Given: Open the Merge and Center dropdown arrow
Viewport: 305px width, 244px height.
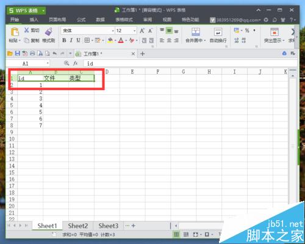Looking at the screenshot, I should 205,41.
